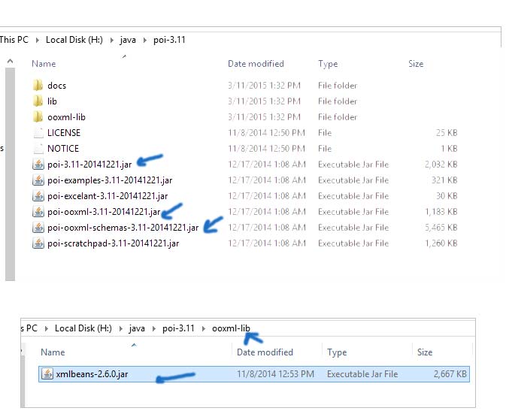Select poi-3.11-20141221.jar file name
Image resolution: width=506 pixels, height=417 pixels.
pos(89,165)
